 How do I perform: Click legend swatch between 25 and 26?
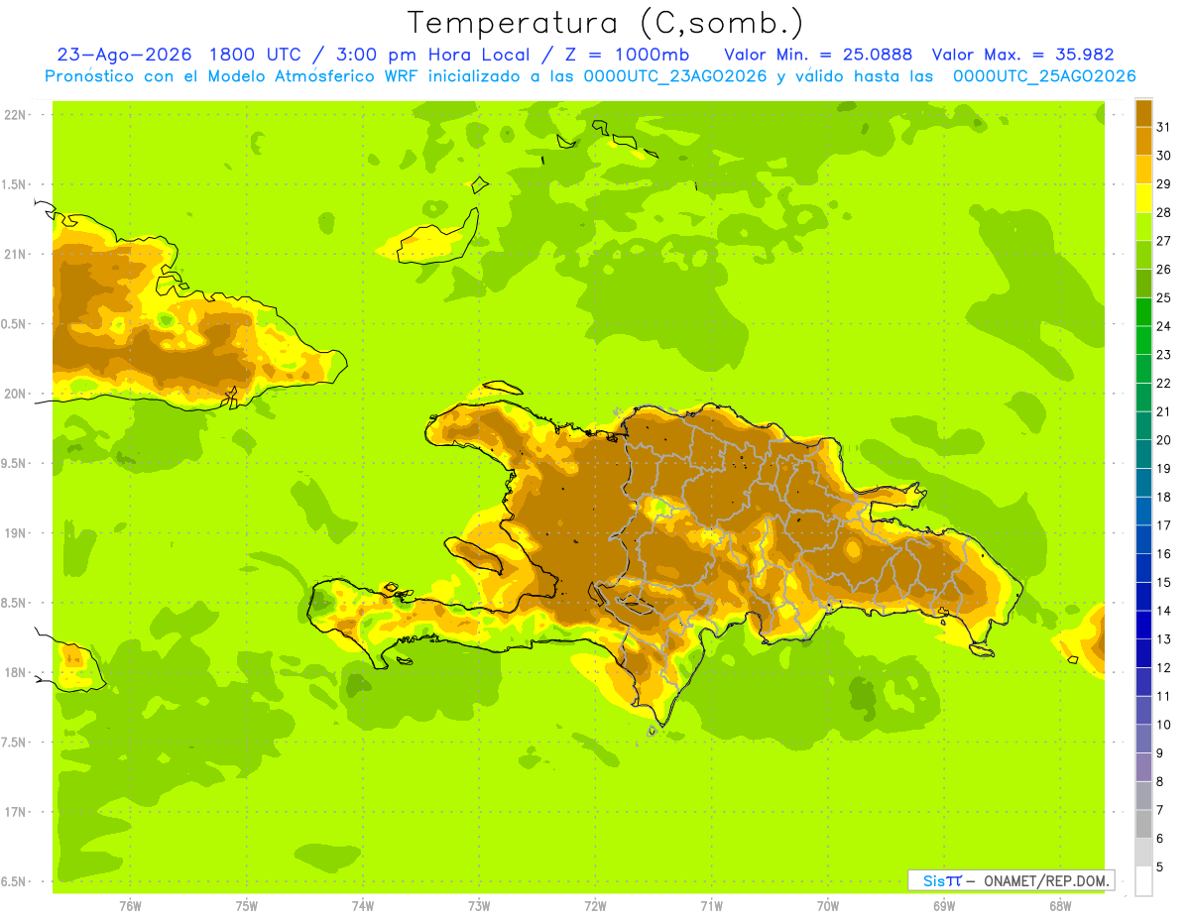(1143, 283)
